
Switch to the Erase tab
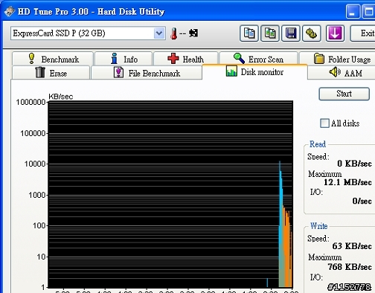coord(51,73)
